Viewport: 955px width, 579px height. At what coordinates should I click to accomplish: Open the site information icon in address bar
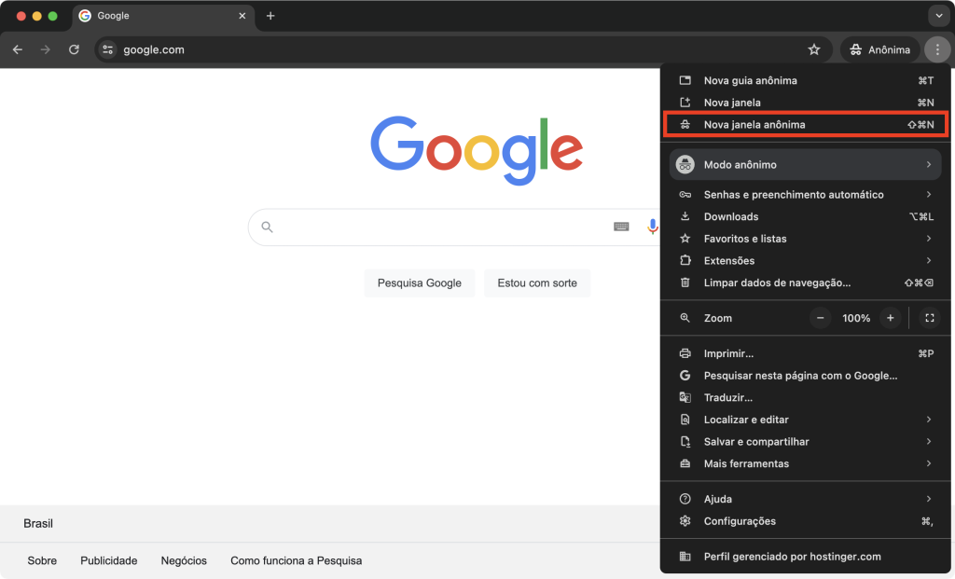click(109, 49)
